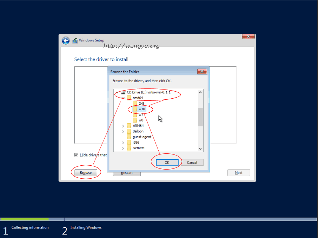Toggle Hide drivers that aren't compatible checkbox

pos(76,155)
